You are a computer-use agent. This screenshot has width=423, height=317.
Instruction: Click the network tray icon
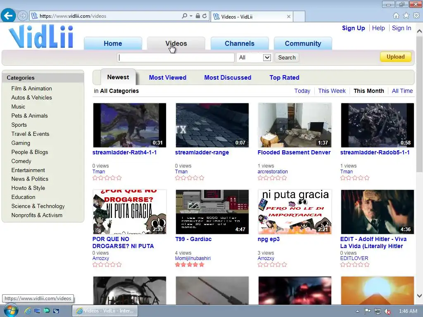pyautogui.click(x=378, y=311)
